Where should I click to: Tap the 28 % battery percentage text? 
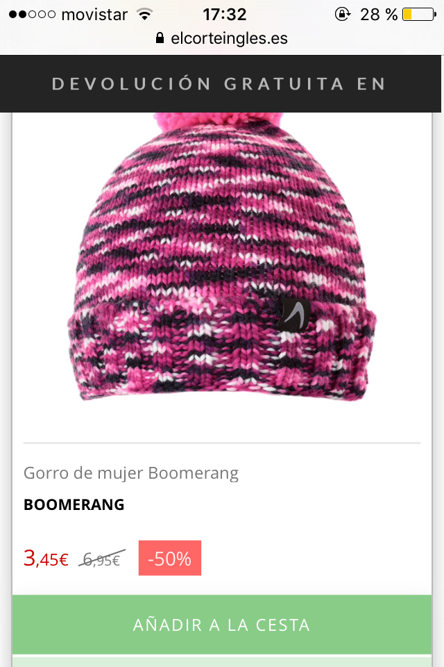(378, 15)
